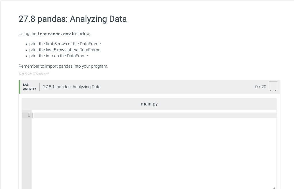294x189 pixels.
Task: Click the 27.8 pandas: Analyzing Data heading
Action: [x=73, y=19]
